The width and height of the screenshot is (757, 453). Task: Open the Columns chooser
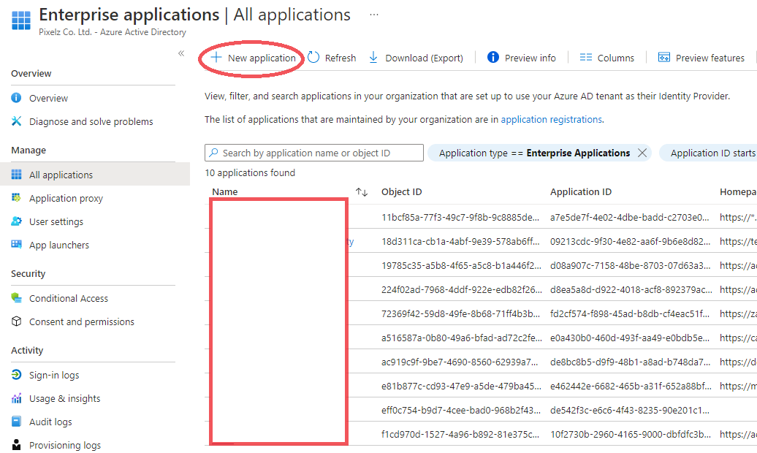(x=607, y=58)
